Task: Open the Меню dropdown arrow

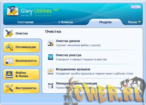Action: pyautogui.click(x=139, y=22)
